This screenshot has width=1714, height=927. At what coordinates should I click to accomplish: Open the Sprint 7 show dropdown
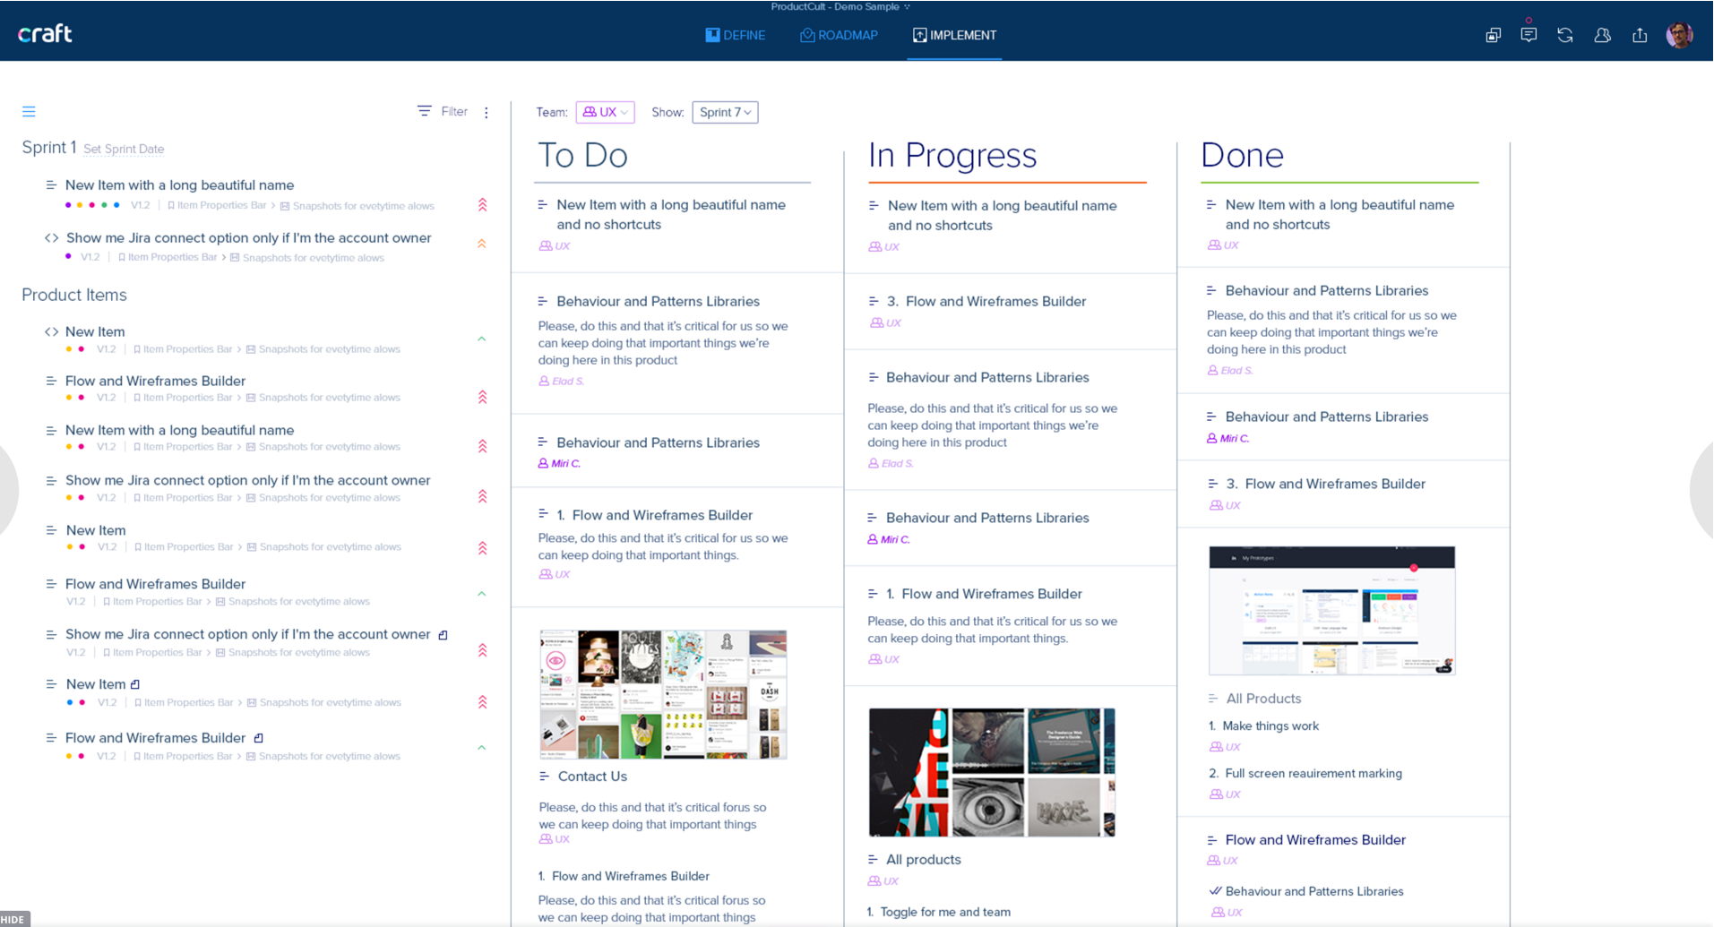point(725,112)
